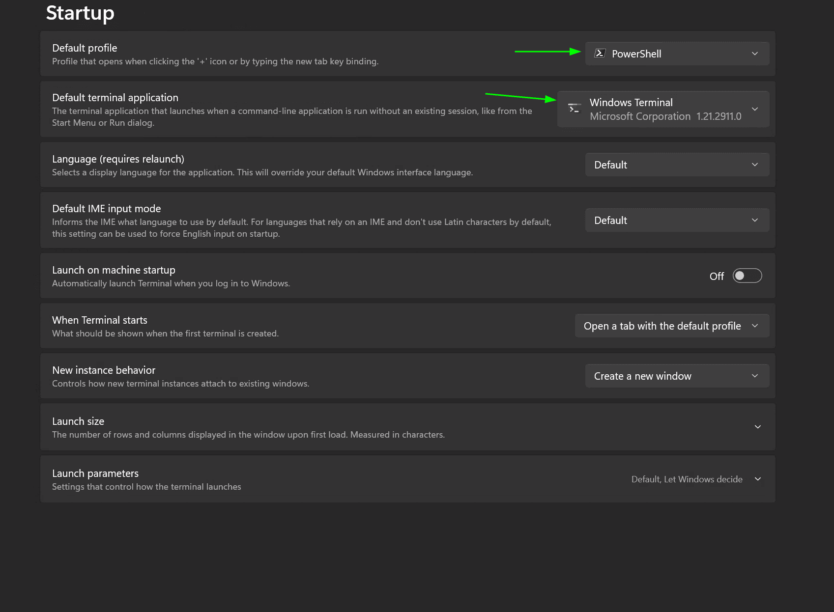This screenshot has height=612, width=834.
Task: Click 'What should be shown when the first terminal' description
Action: [x=165, y=334]
